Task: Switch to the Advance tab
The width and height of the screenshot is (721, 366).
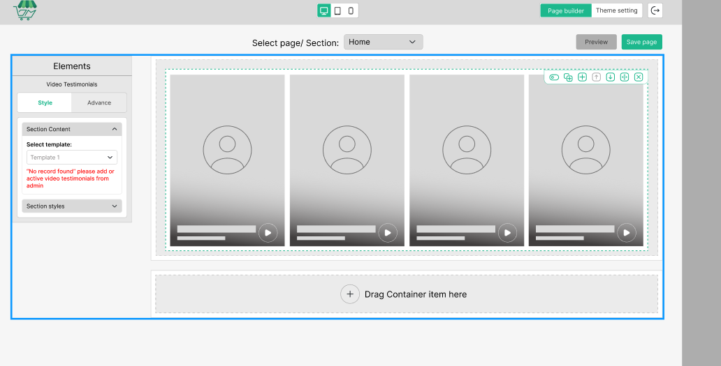Action: tap(99, 102)
